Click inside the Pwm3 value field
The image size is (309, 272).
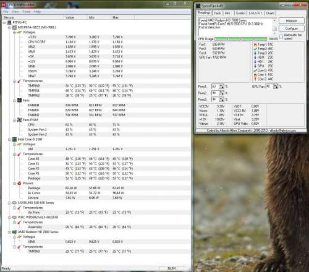tap(215, 100)
